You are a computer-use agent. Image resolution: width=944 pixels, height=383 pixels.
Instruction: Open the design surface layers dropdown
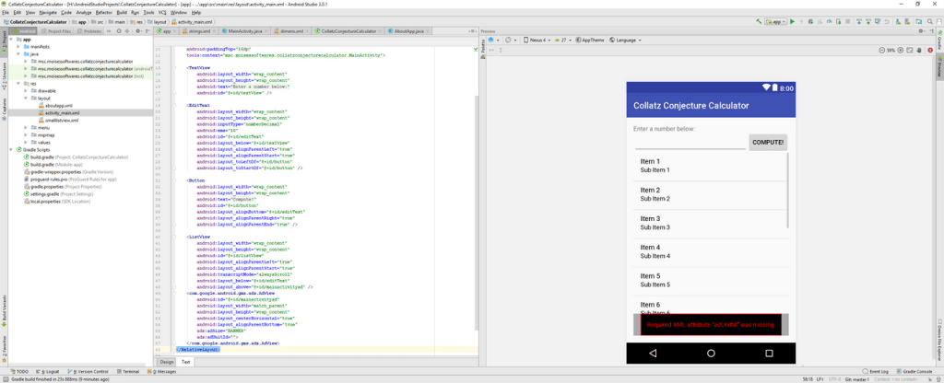(x=494, y=41)
